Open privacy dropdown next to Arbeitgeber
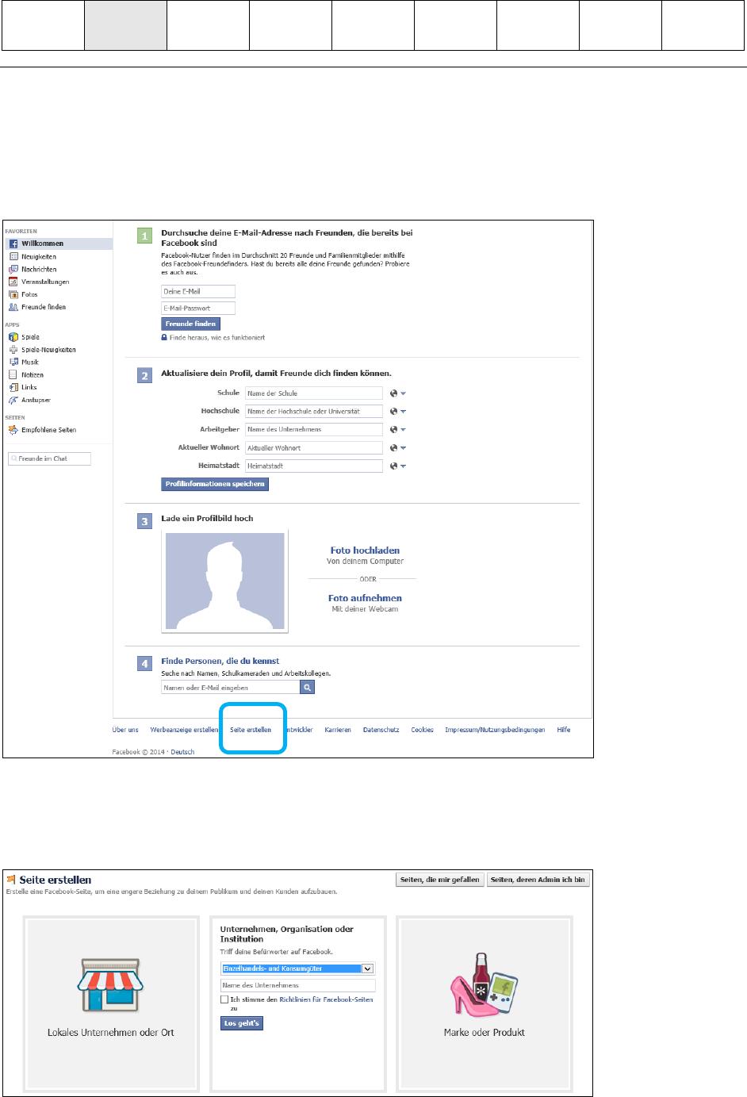The height and width of the screenshot is (1097, 747). [x=398, y=429]
